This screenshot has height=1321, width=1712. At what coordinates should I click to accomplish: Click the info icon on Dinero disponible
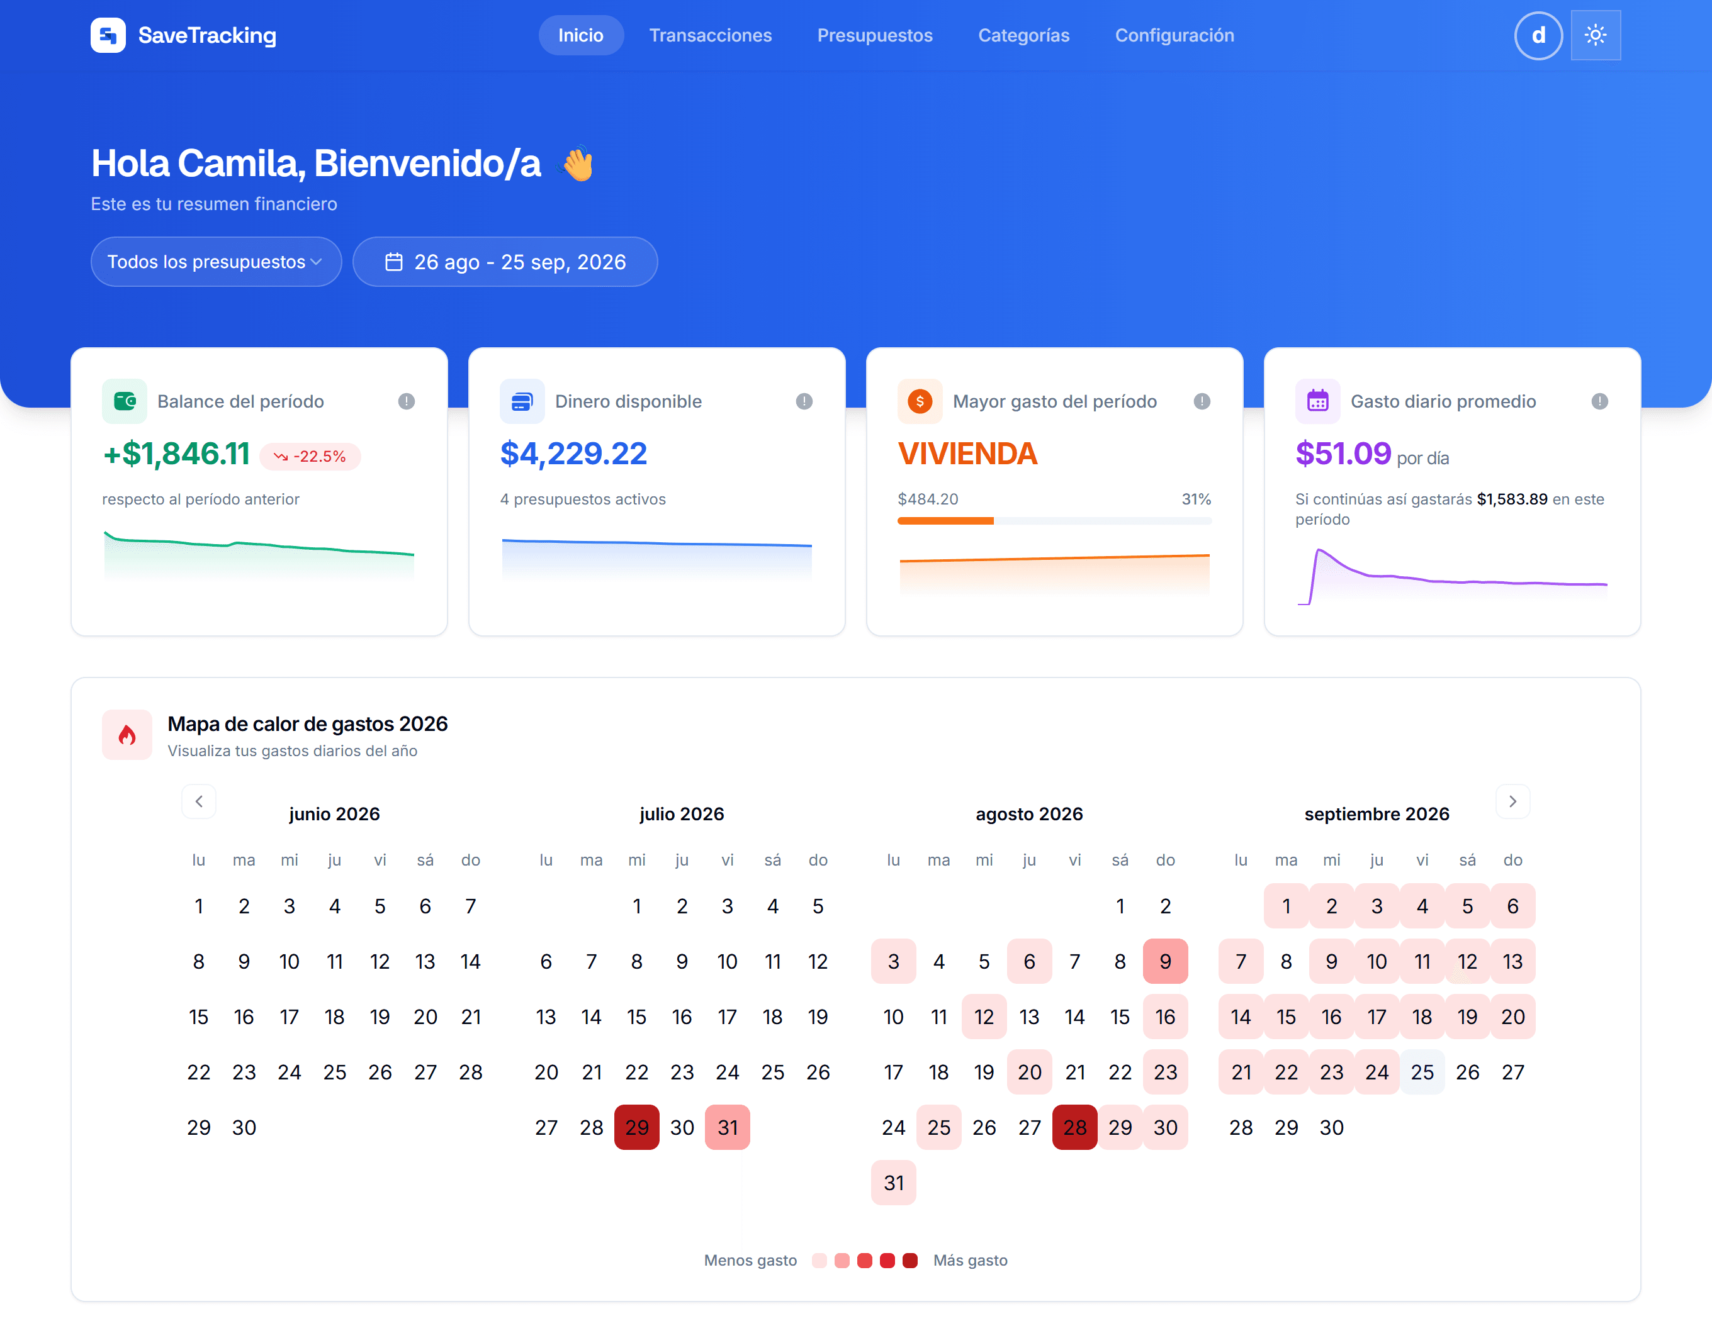[x=804, y=401]
